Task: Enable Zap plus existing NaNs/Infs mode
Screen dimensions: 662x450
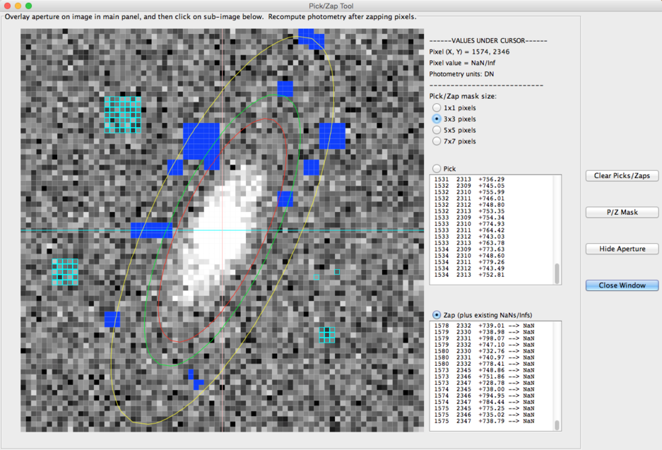Action: pyautogui.click(x=437, y=316)
